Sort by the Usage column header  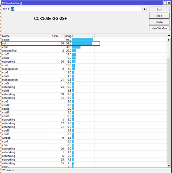79,36
